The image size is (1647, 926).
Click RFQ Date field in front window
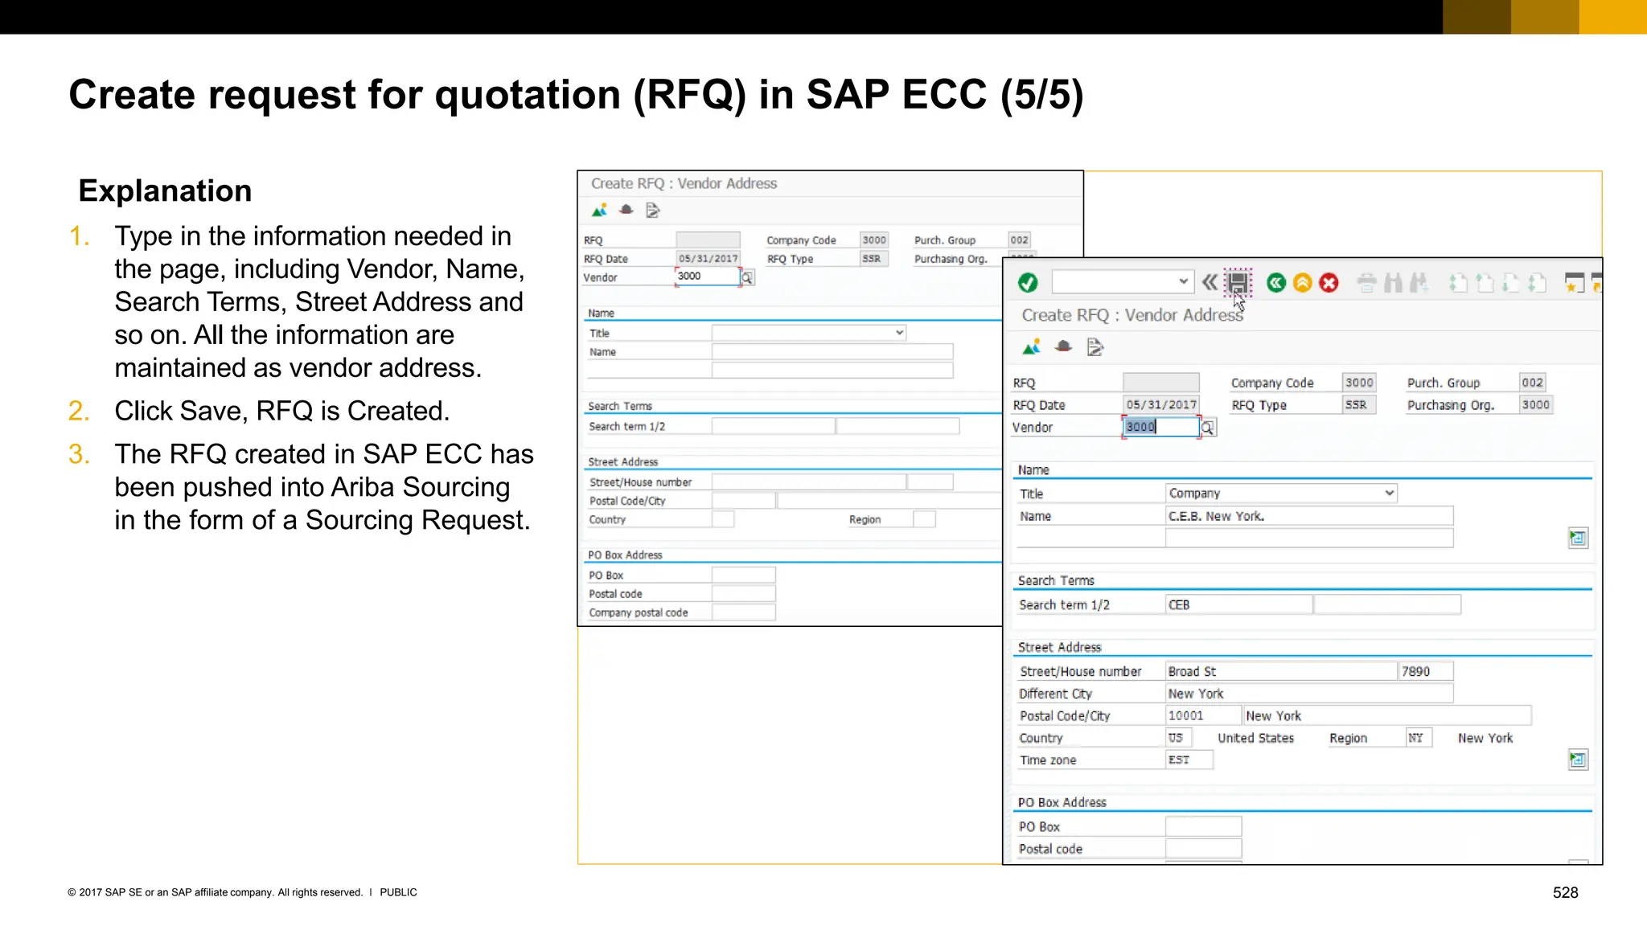[1160, 404]
